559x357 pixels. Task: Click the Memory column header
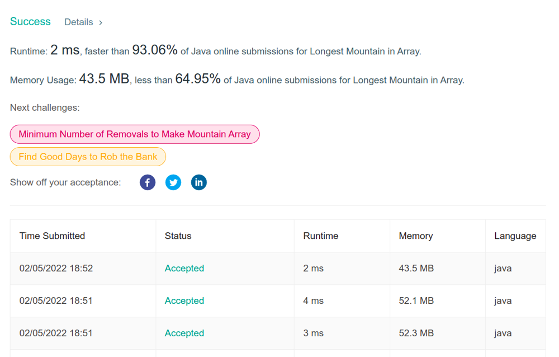coord(415,236)
